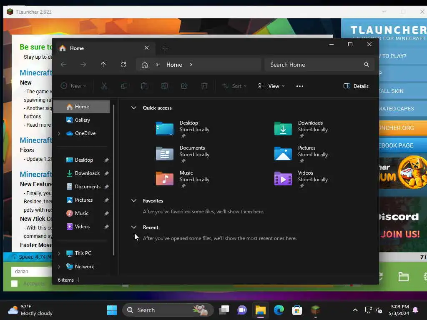Collapse the Recent section
Viewport: 427px width, 320px height.
(x=134, y=227)
